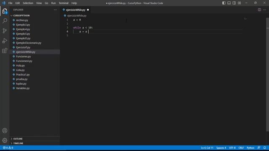This screenshot has height=151, width=269.
Task: Collapse the CURSOPYTHON folder section
Action: tap(21, 16)
